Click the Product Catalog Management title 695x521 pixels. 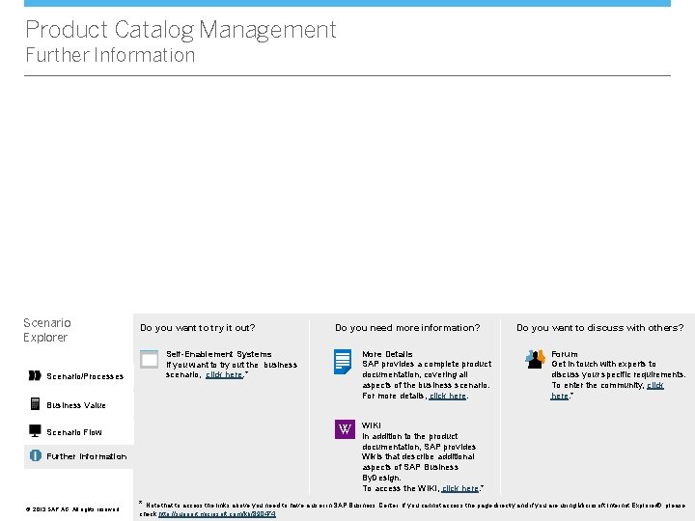coord(181,29)
